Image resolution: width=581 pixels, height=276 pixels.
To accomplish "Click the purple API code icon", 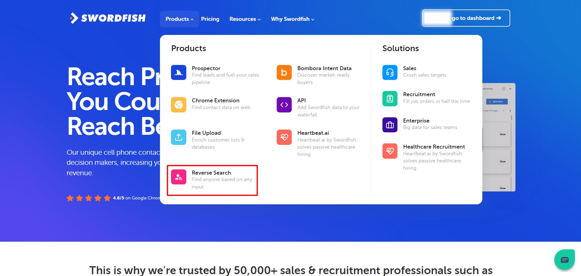I will tap(284, 105).
